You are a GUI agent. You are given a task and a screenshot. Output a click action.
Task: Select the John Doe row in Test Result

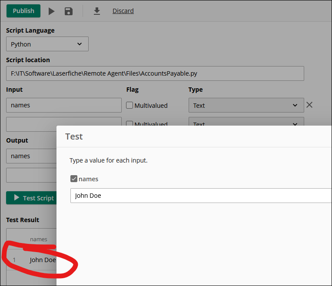pyautogui.click(x=42, y=260)
